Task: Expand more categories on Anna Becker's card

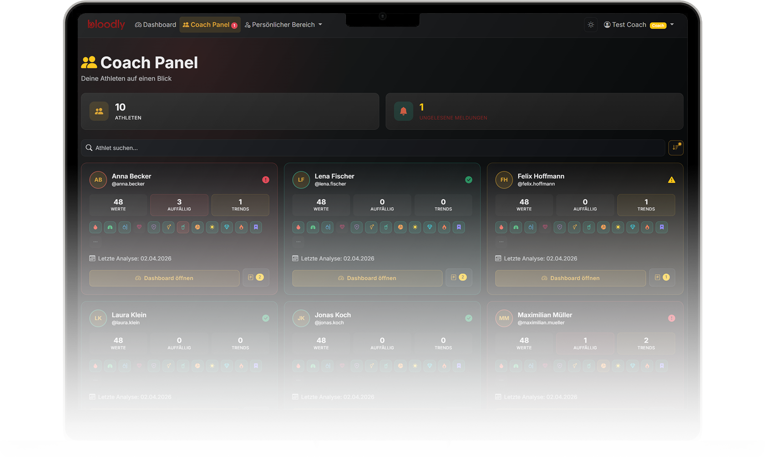Action: click(96, 242)
